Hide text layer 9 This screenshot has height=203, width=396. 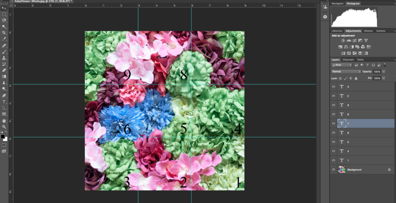[x=333, y=105]
